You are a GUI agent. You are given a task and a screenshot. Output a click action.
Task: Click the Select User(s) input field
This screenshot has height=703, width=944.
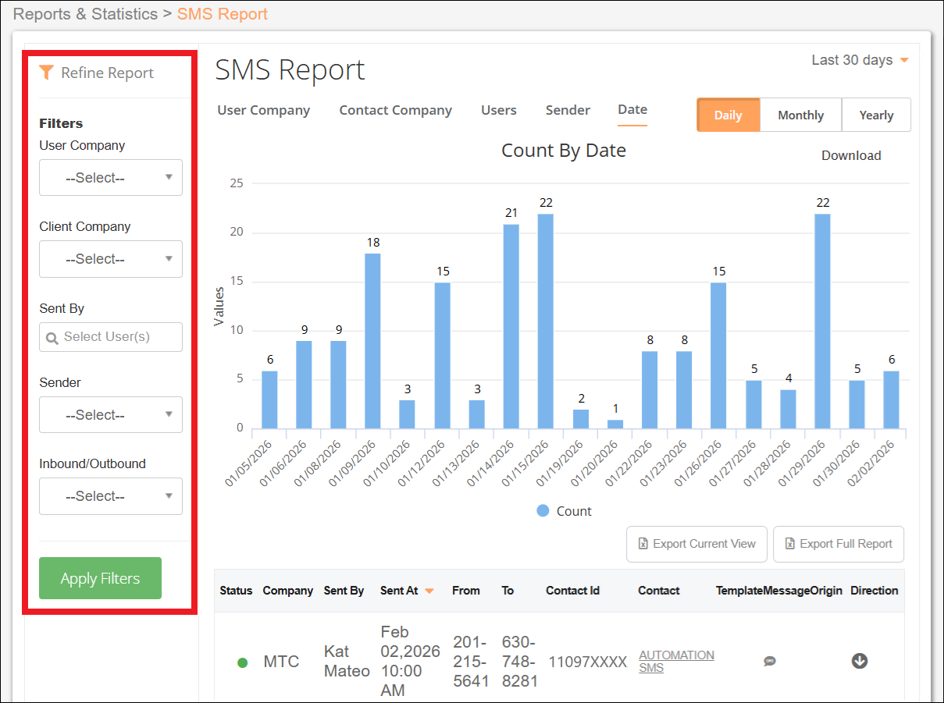tap(111, 337)
